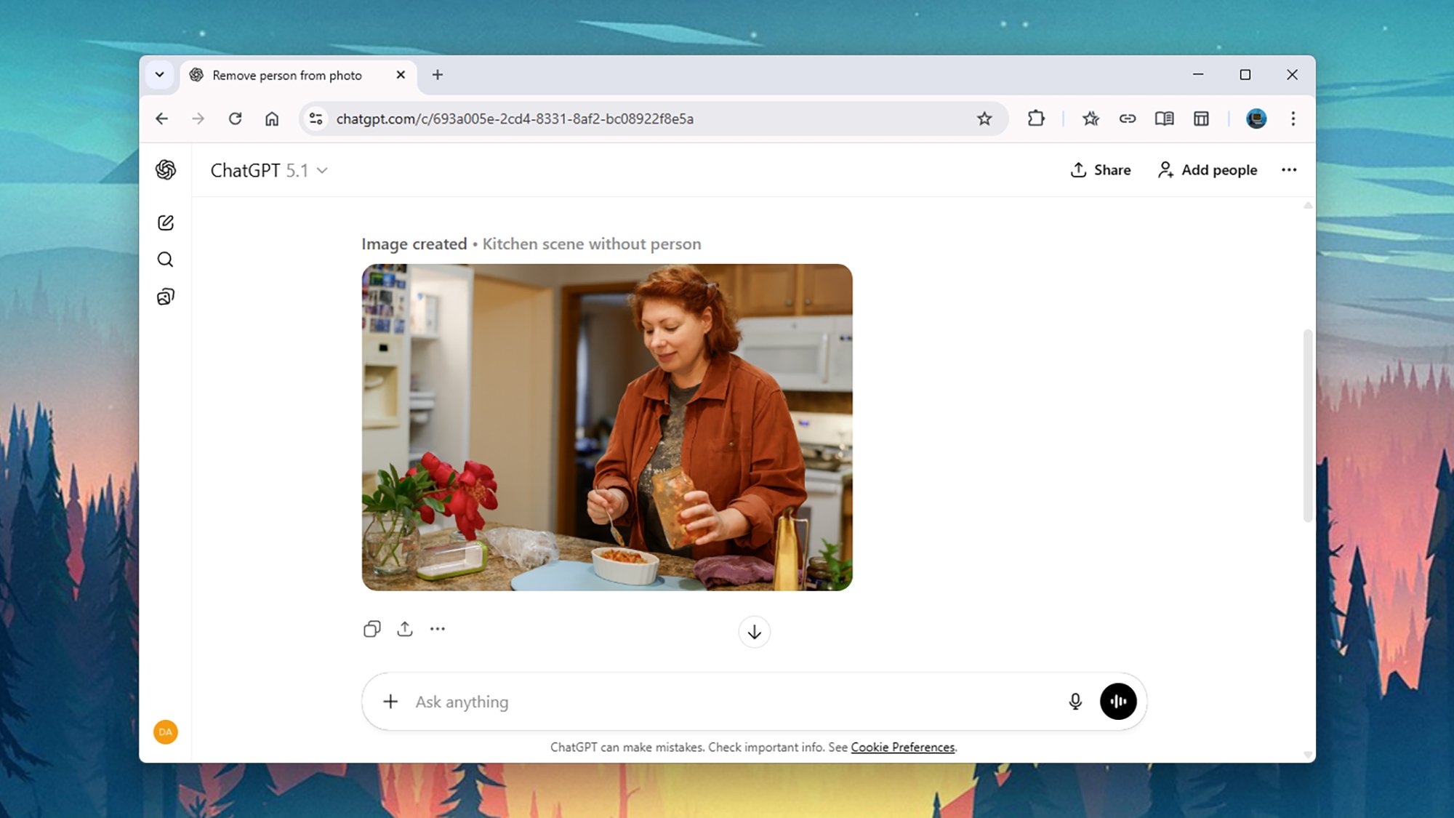Click the Share button

(x=1100, y=170)
